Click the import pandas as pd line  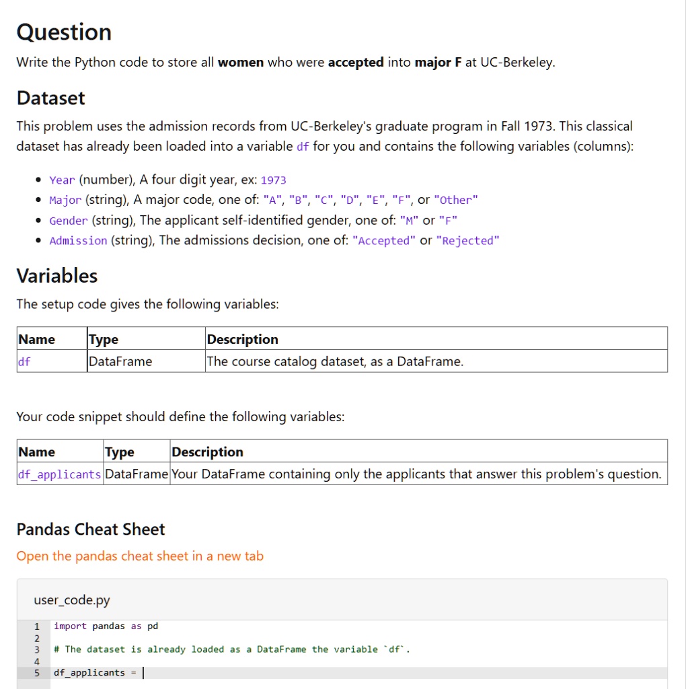(106, 626)
